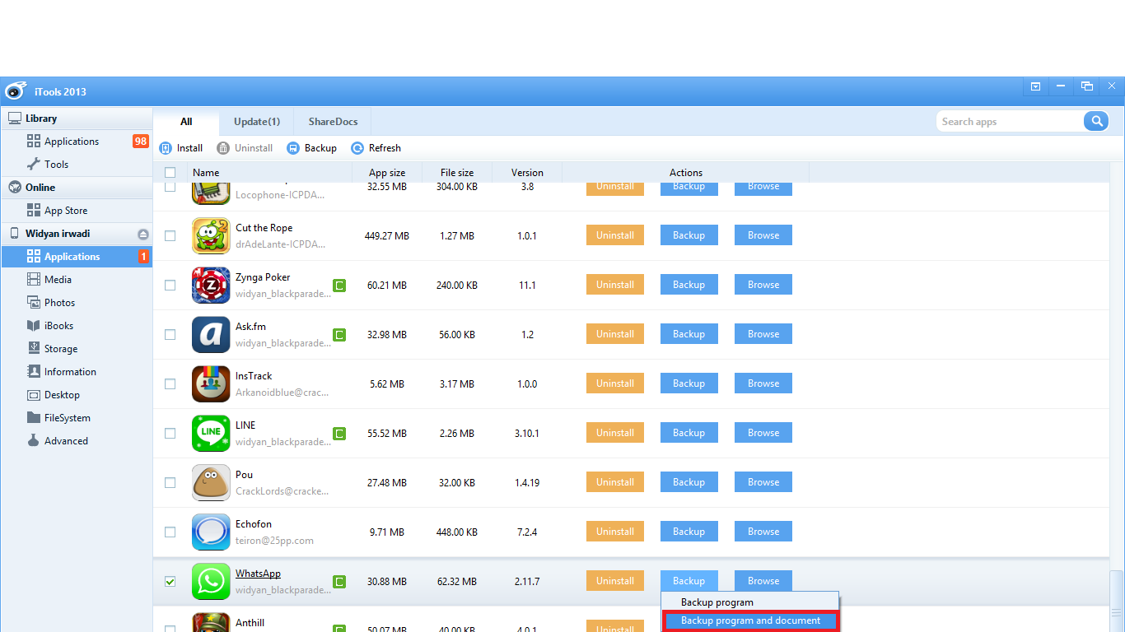Open Ask.fm app icon

(x=211, y=334)
